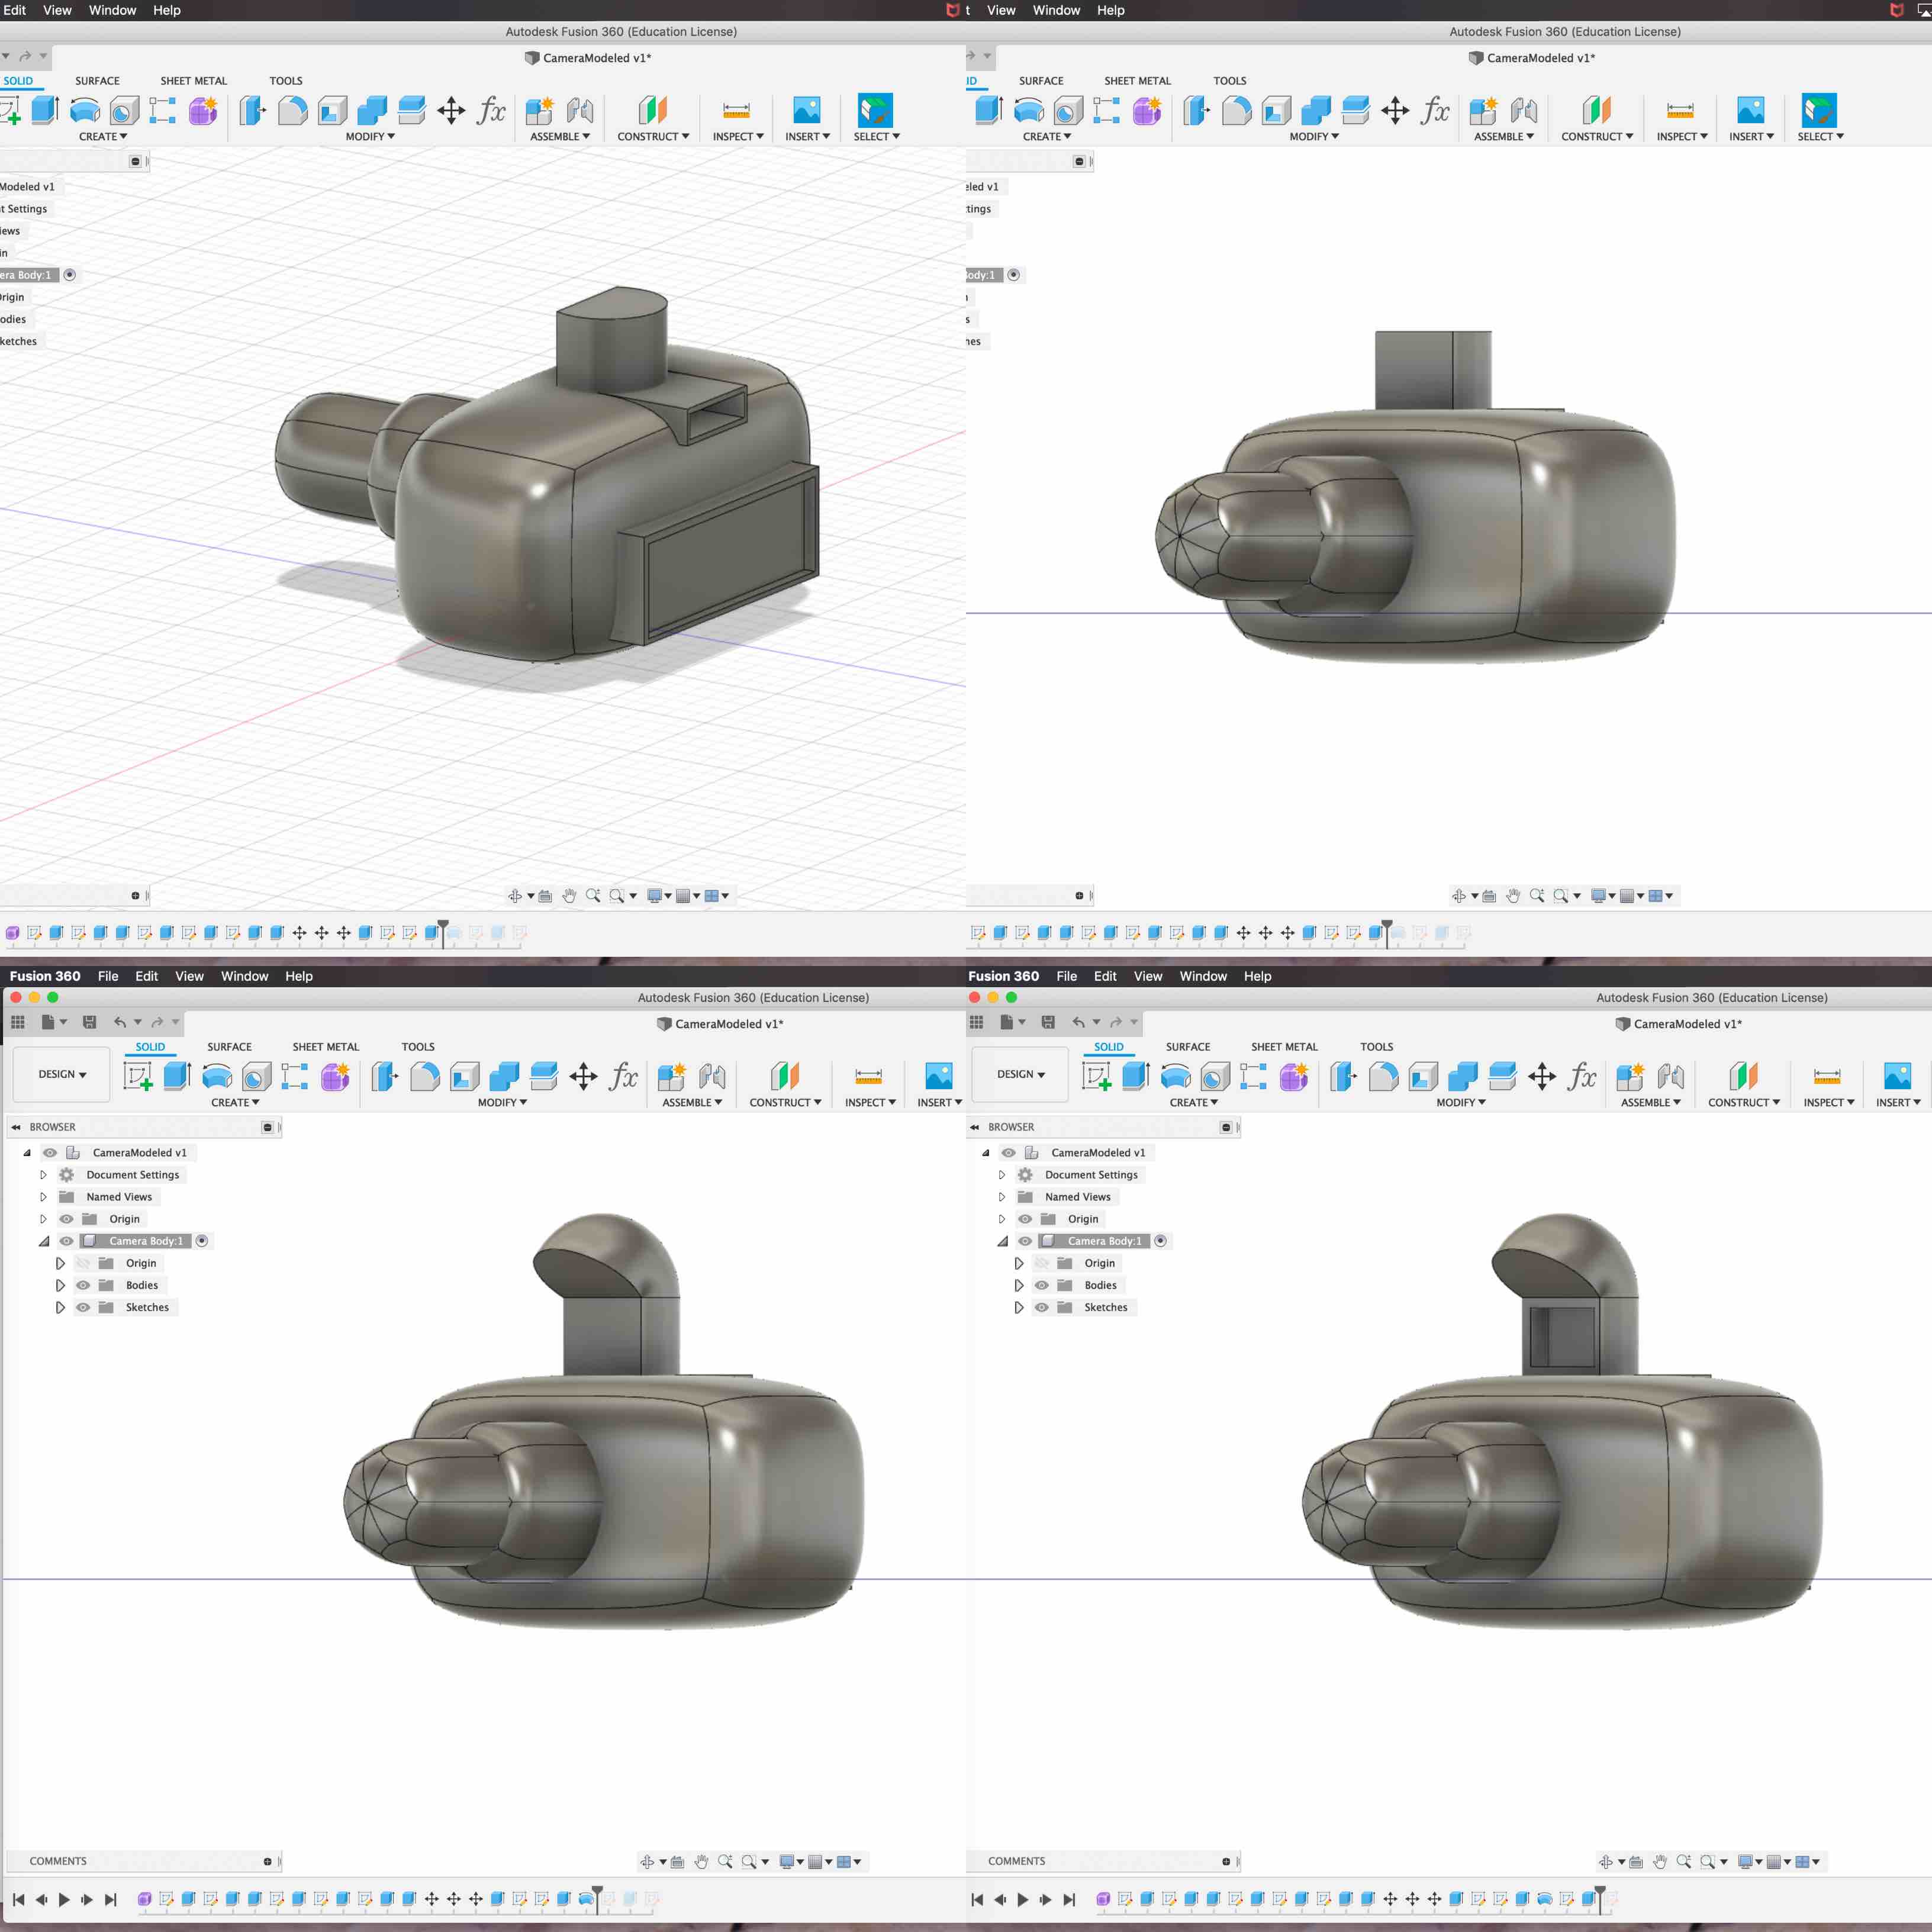Open DESIGN workspace dropdown in lower-left window

click(62, 1074)
